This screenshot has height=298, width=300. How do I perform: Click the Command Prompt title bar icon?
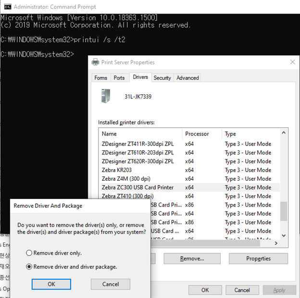click(x=7, y=7)
